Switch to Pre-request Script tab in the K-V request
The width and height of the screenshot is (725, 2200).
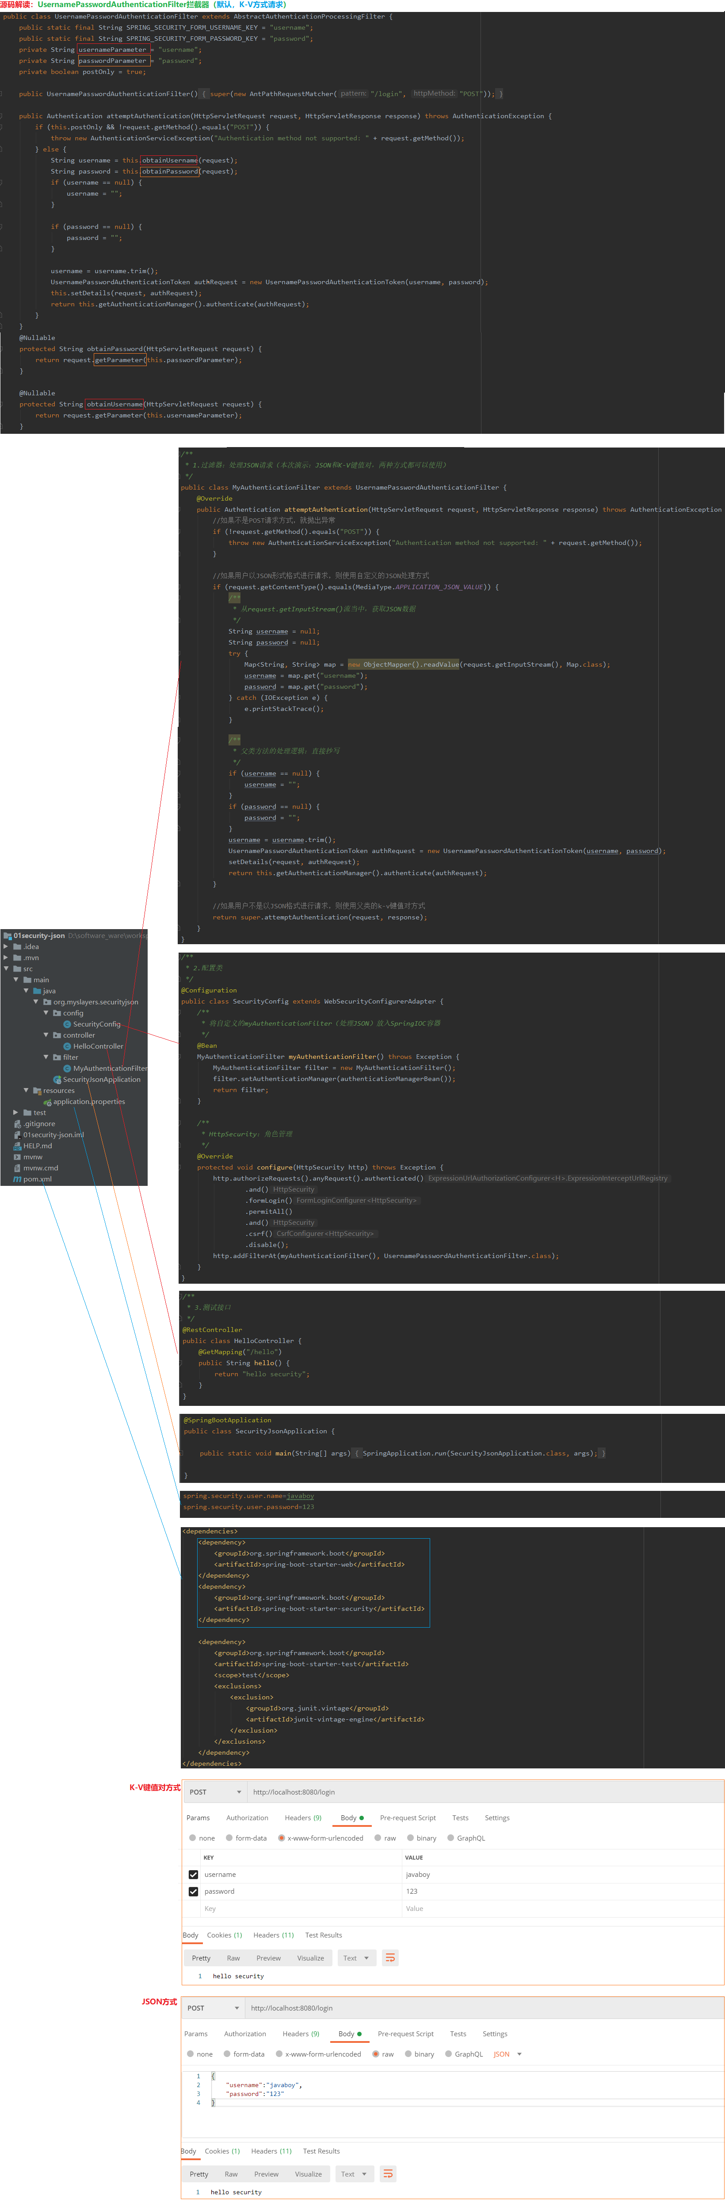(407, 1818)
